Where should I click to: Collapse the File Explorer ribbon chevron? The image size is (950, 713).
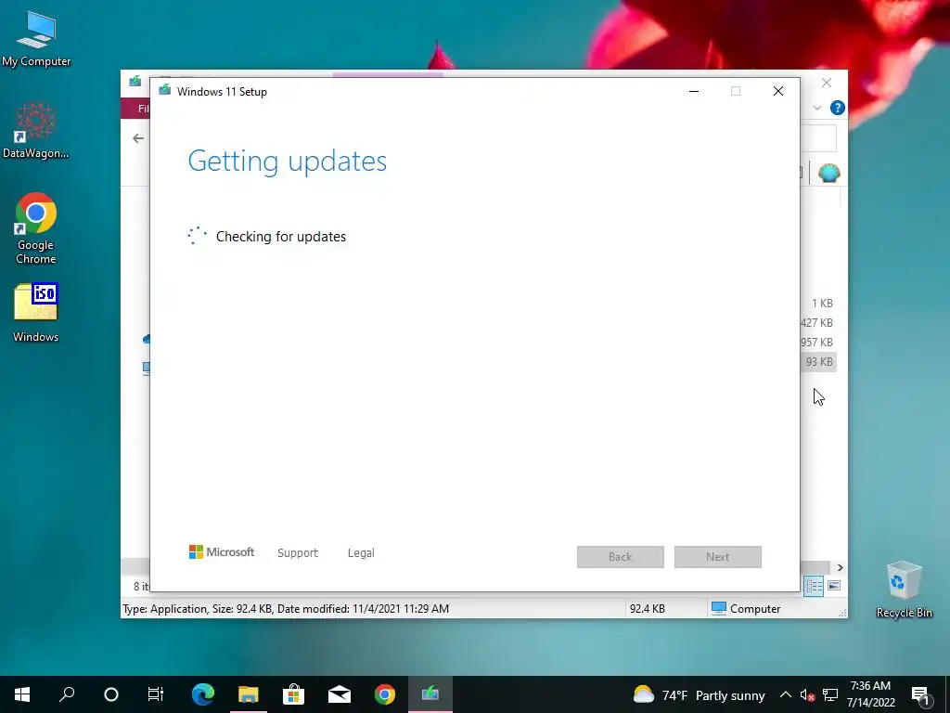pos(817,108)
